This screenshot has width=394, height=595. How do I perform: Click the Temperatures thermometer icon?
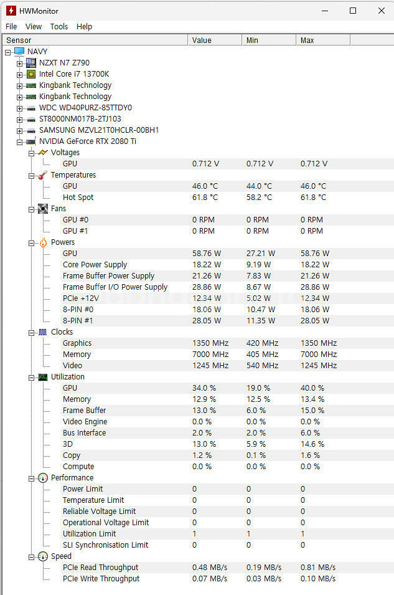42,175
